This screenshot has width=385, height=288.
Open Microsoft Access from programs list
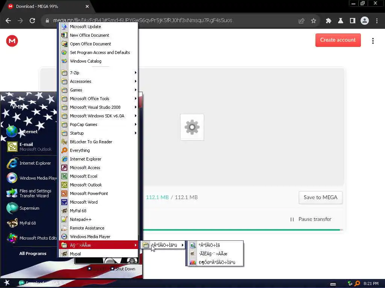pyautogui.click(x=99, y=168)
